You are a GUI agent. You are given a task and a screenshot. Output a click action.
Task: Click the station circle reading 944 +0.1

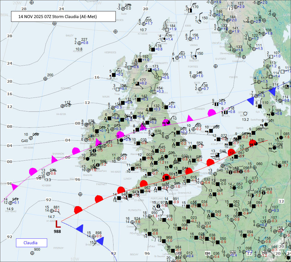click(10, 203)
